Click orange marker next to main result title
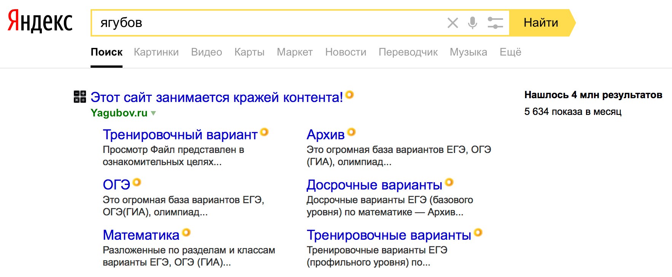Viewport: 672px width, 277px height. (x=349, y=95)
